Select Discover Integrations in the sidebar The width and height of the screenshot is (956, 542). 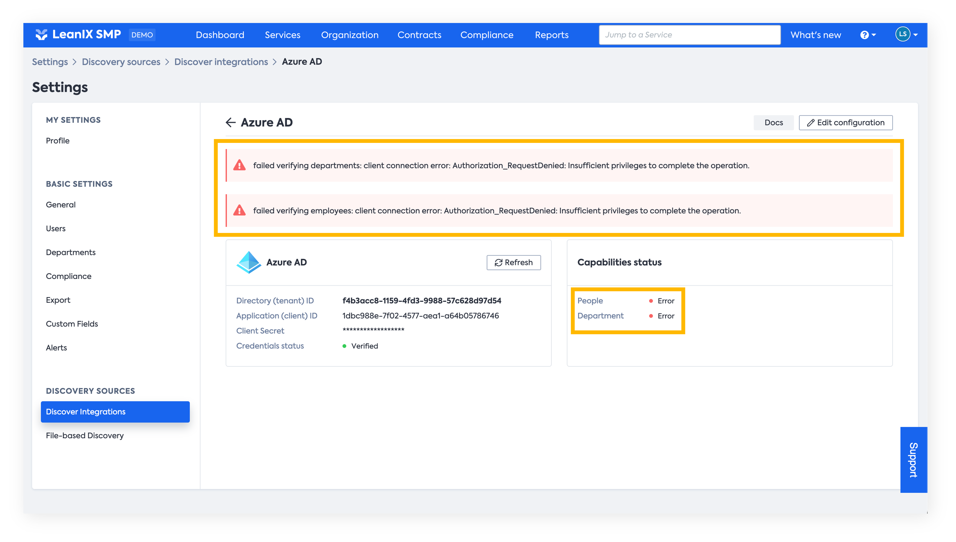pos(115,412)
